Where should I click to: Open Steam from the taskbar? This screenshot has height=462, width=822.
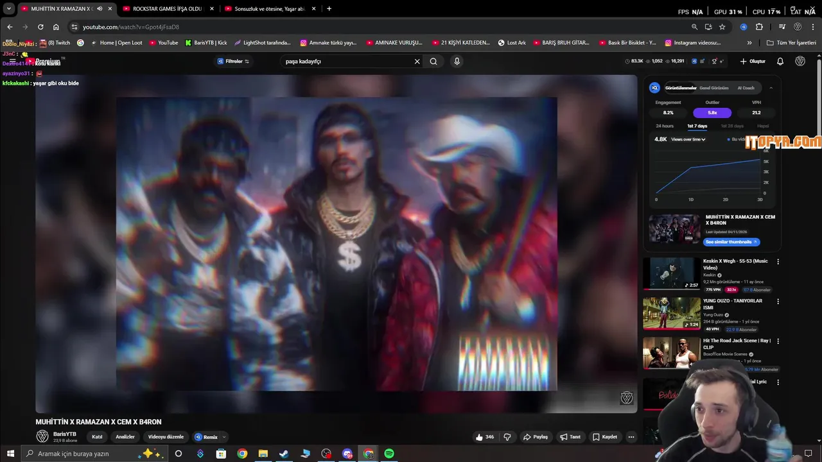pos(284,454)
